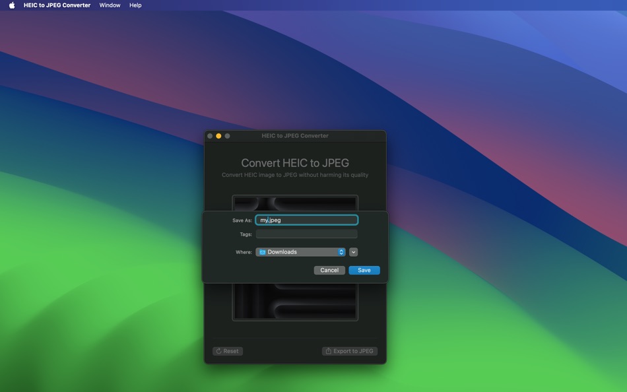Click the subtitle about not harming quality
This screenshot has height=392, width=627.
click(x=295, y=175)
